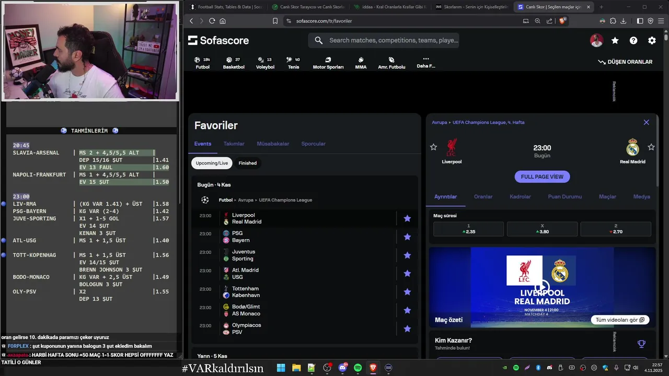Open favorites star in Sofascore header
The width and height of the screenshot is (669, 376).
pyautogui.click(x=615, y=40)
